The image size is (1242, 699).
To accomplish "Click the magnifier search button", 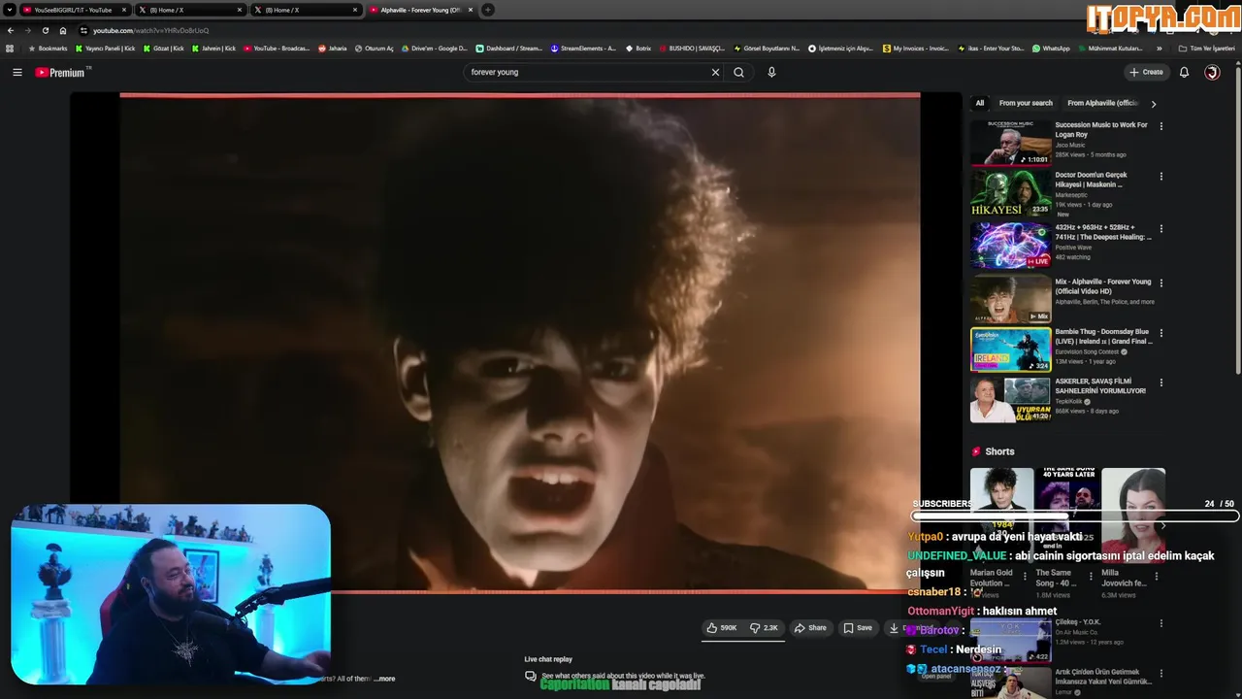I will [x=738, y=72].
